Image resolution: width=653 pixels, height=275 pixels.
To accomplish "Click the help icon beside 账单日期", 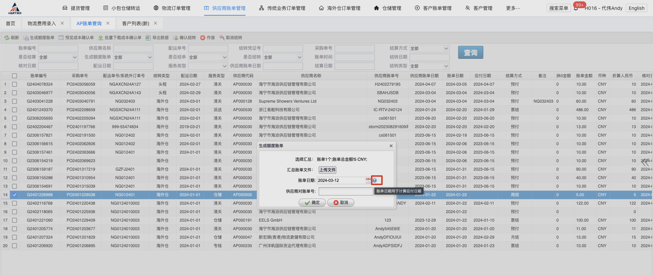I will (x=375, y=180).
